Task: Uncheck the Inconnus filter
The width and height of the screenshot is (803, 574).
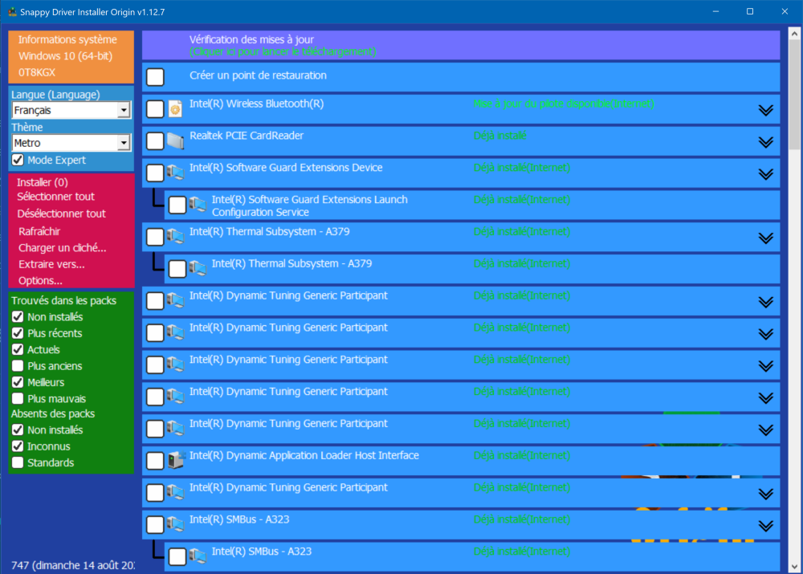Action: coord(18,446)
